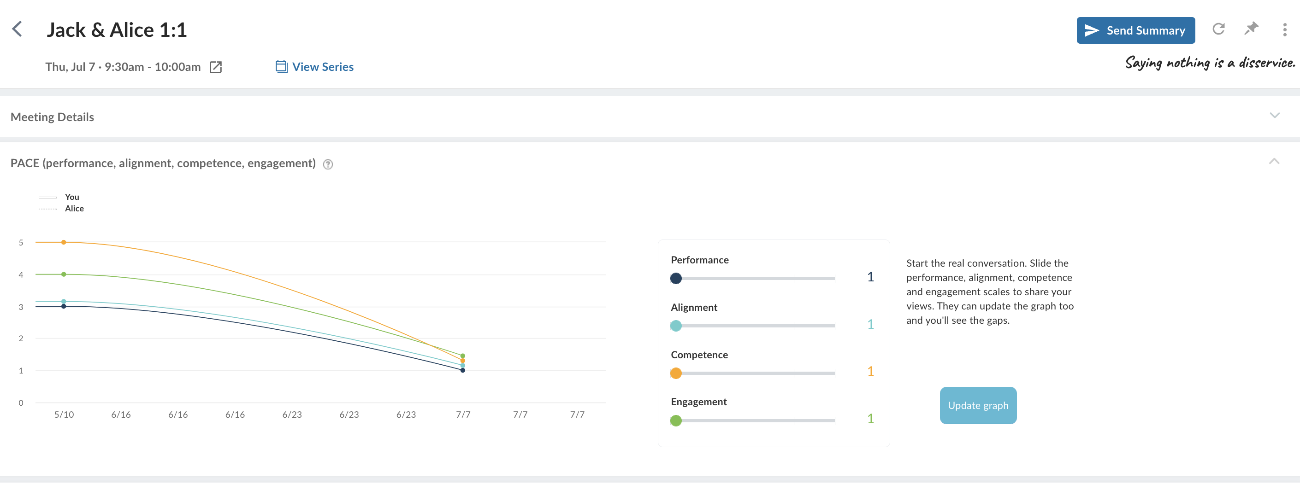Collapse the PACE section with up chevron
The width and height of the screenshot is (1300, 490).
coord(1274,161)
